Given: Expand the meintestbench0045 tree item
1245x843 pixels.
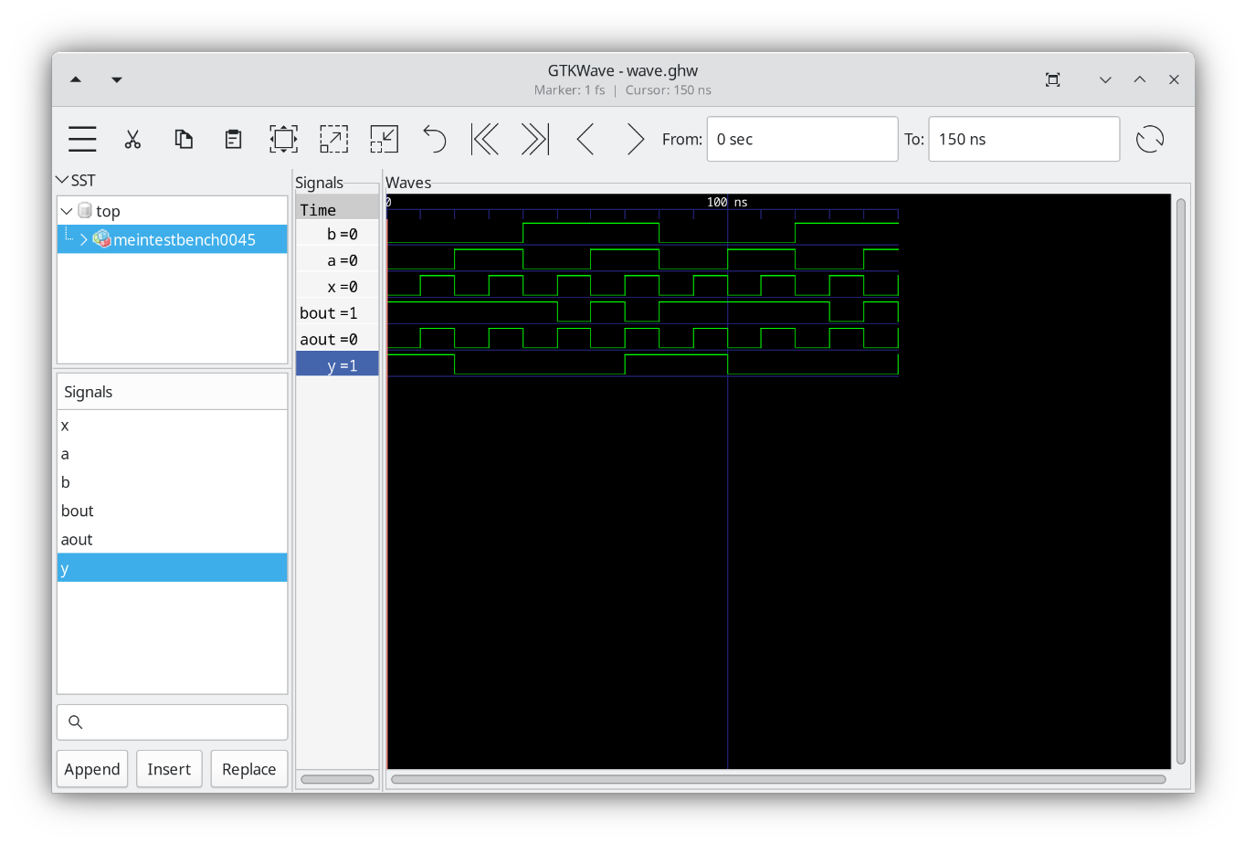Looking at the screenshot, I should [82, 238].
